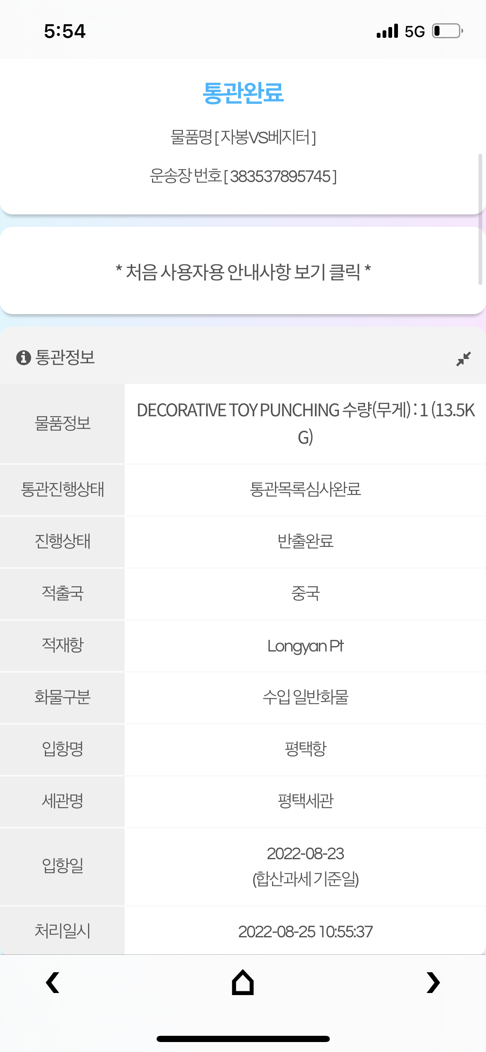486x1052 pixels.
Task: Tap the back arrow navigation icon
Action: pyautogui.click(x=52, y=983)
